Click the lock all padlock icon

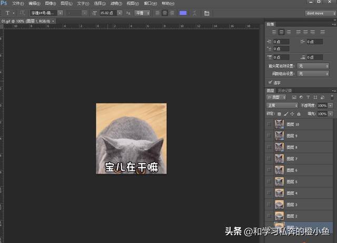pos(299,114)
